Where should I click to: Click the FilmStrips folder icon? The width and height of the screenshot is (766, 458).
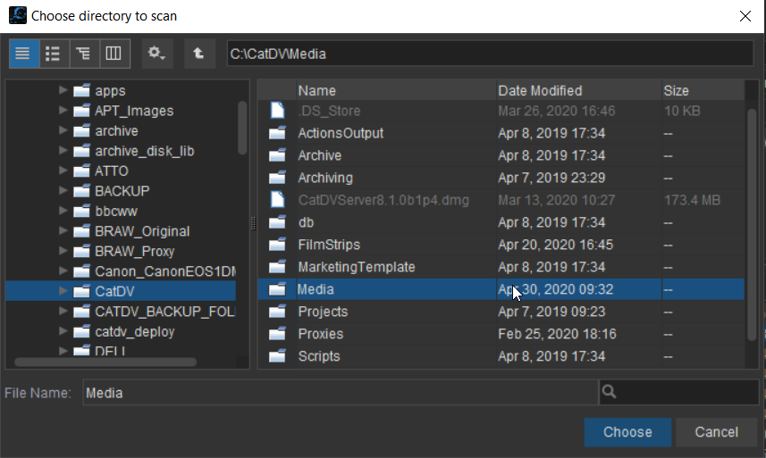pyautogui.click(x=277, y=245)
